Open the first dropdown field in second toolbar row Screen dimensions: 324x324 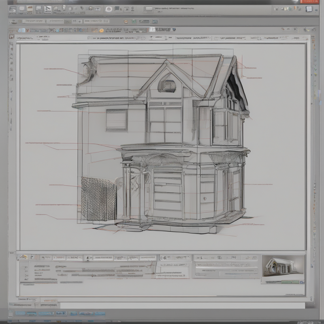pyautogui.click(x=34, y=21)
